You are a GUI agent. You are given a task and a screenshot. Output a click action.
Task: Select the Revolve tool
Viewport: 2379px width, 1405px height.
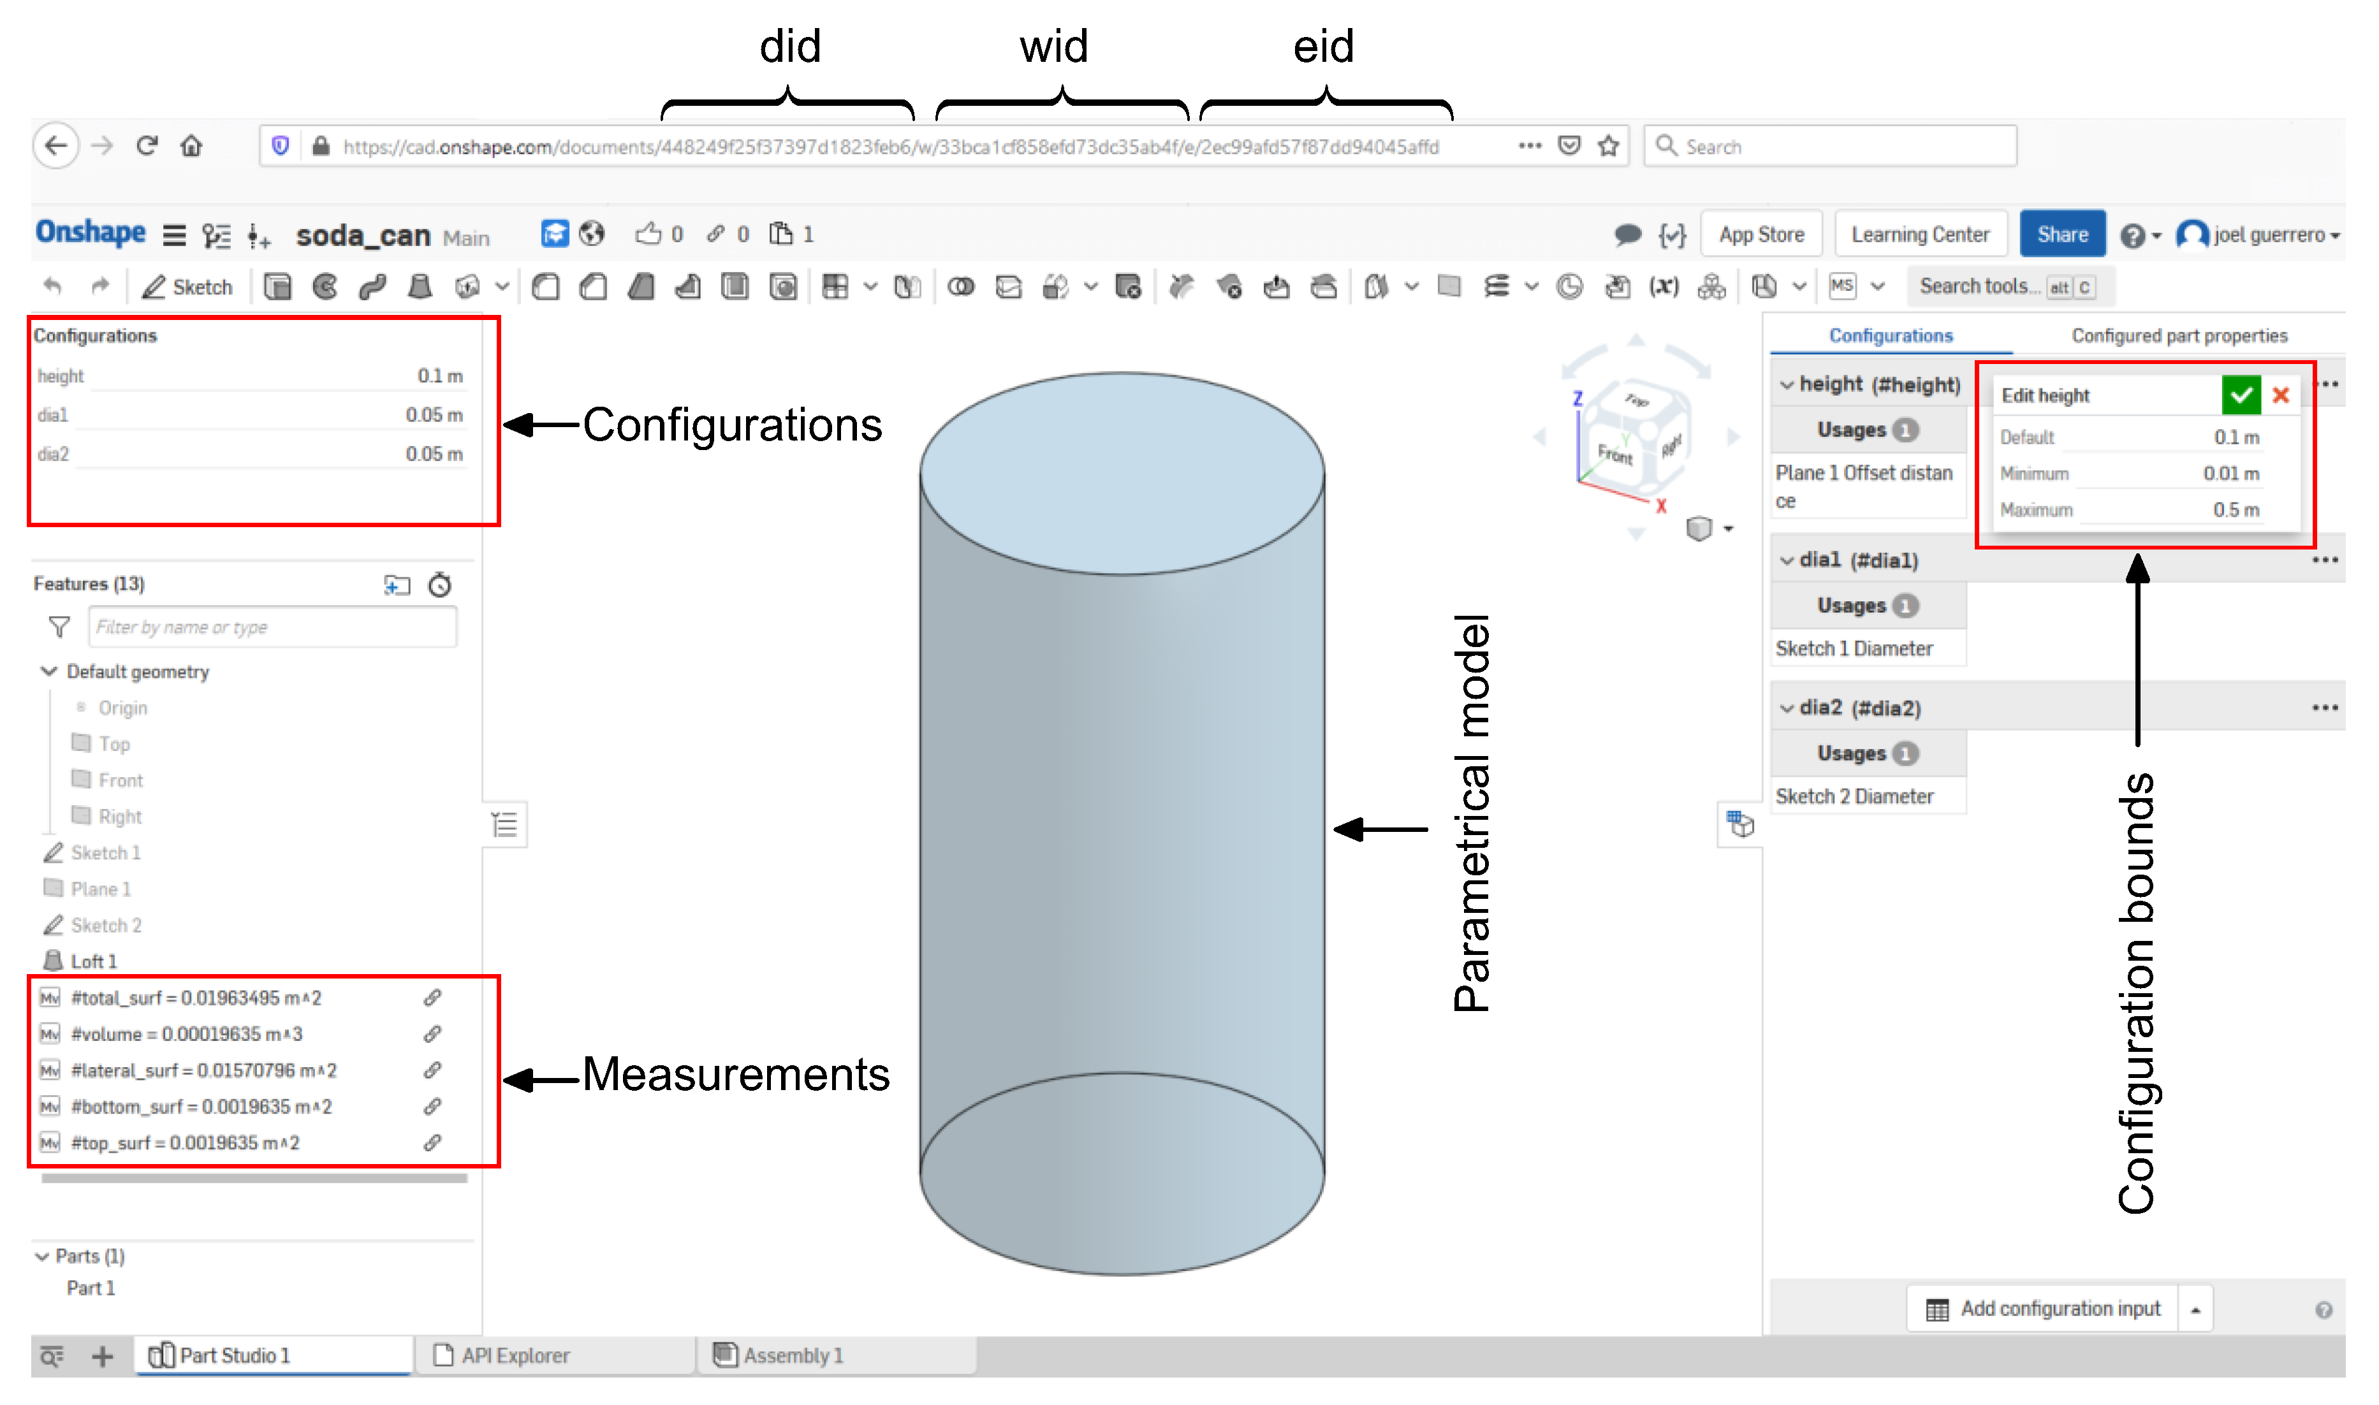pos(325,287)
